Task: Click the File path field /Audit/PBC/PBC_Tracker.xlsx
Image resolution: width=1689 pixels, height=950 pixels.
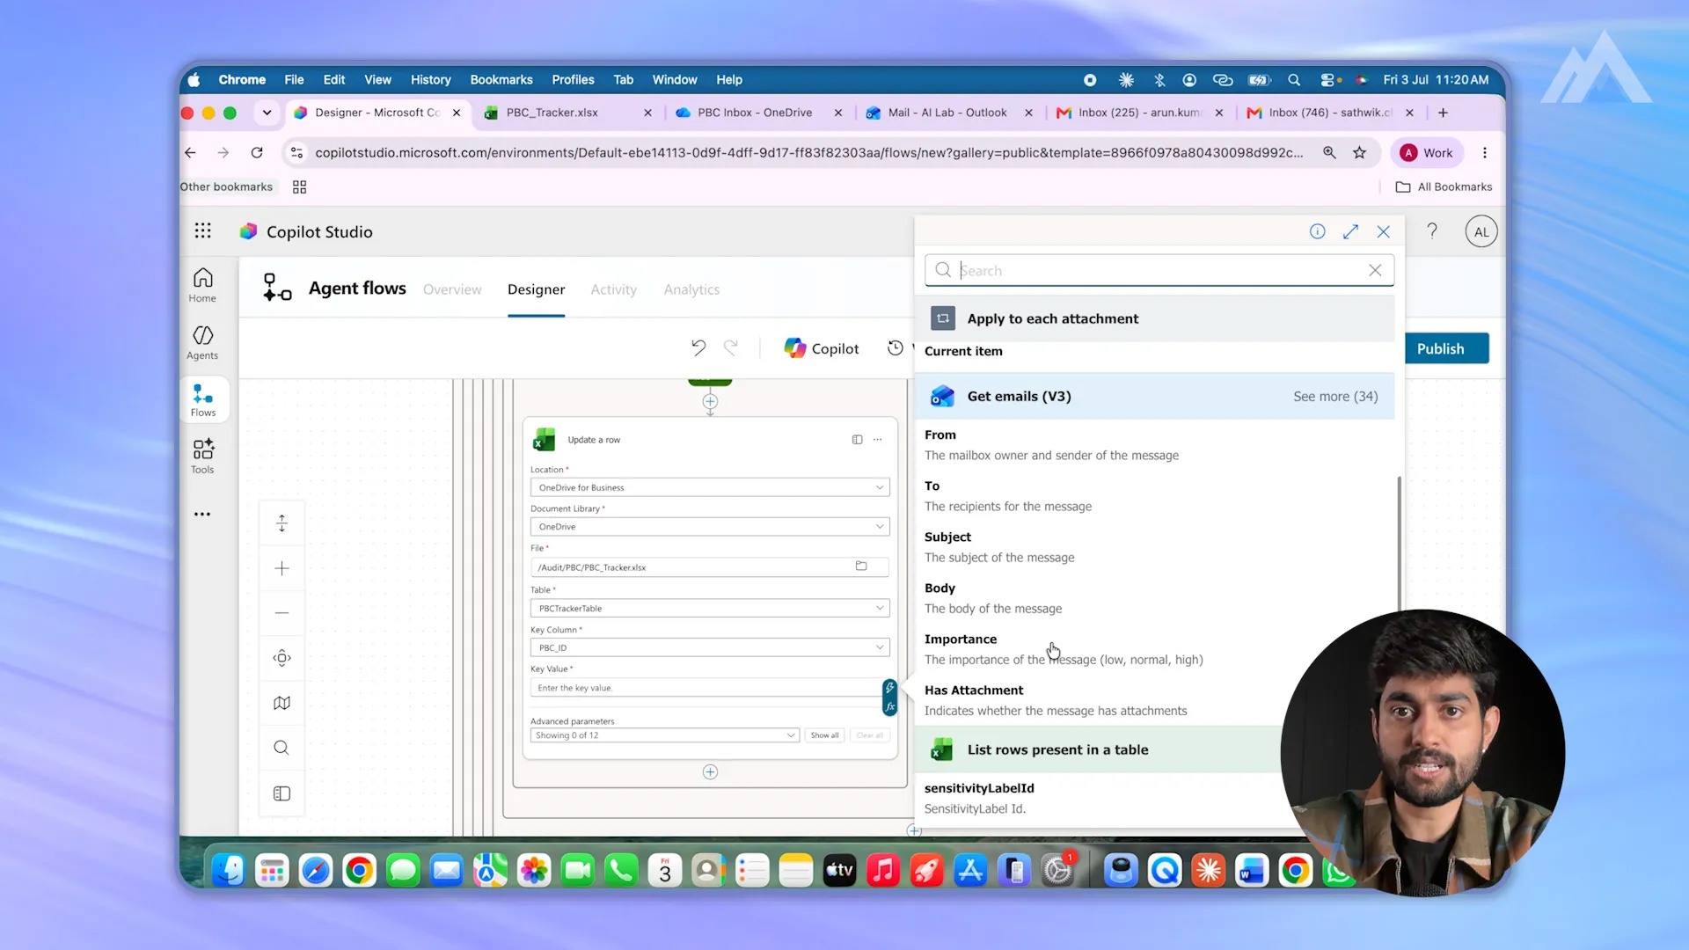Action: (710, 567)
